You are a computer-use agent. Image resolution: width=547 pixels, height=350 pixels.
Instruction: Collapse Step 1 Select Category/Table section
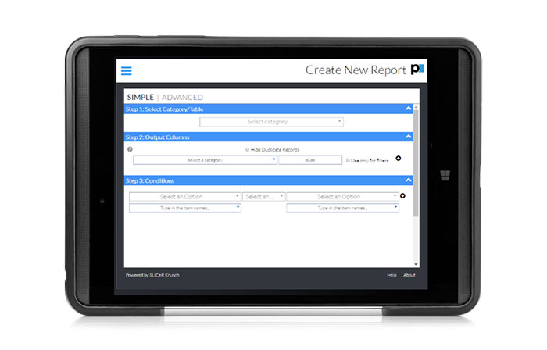408,109
